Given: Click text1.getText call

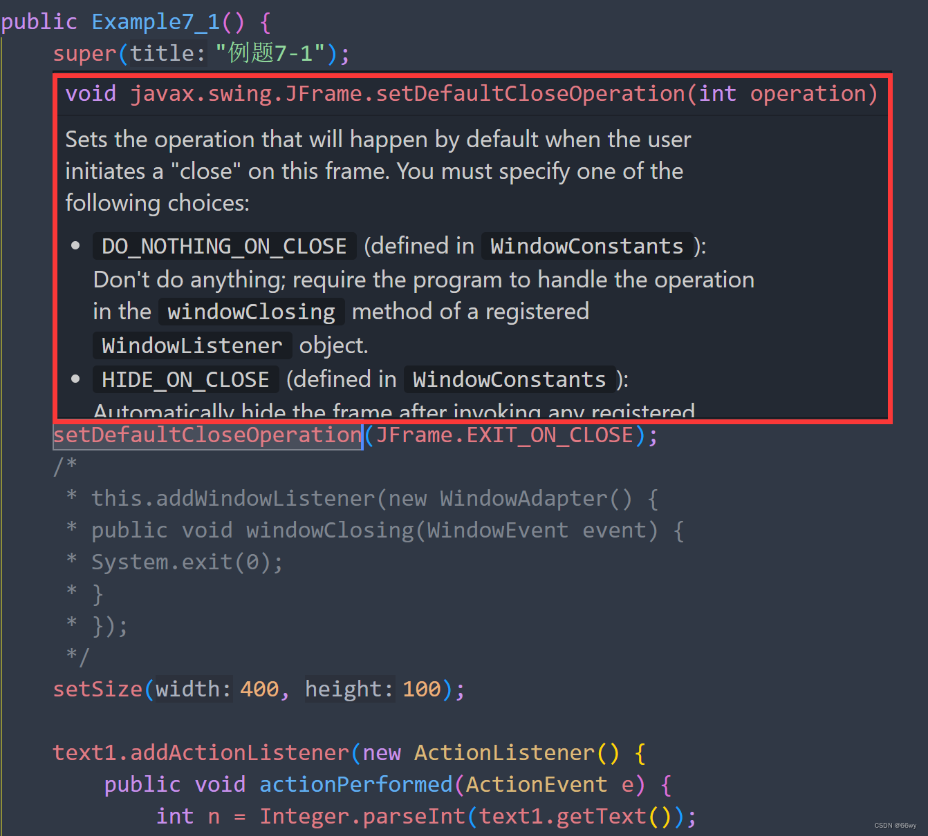Looking at the screenshot, I should pos(562,816).
